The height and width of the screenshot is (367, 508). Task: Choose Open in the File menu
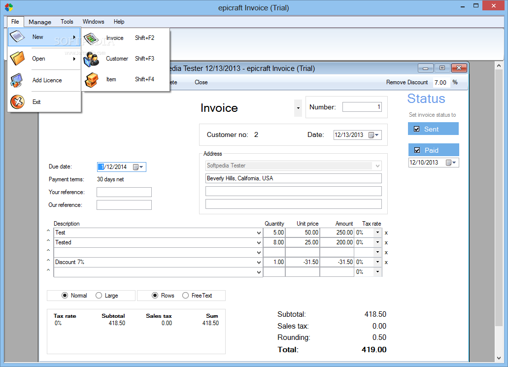pyautogui.click(x=44, y=59)
